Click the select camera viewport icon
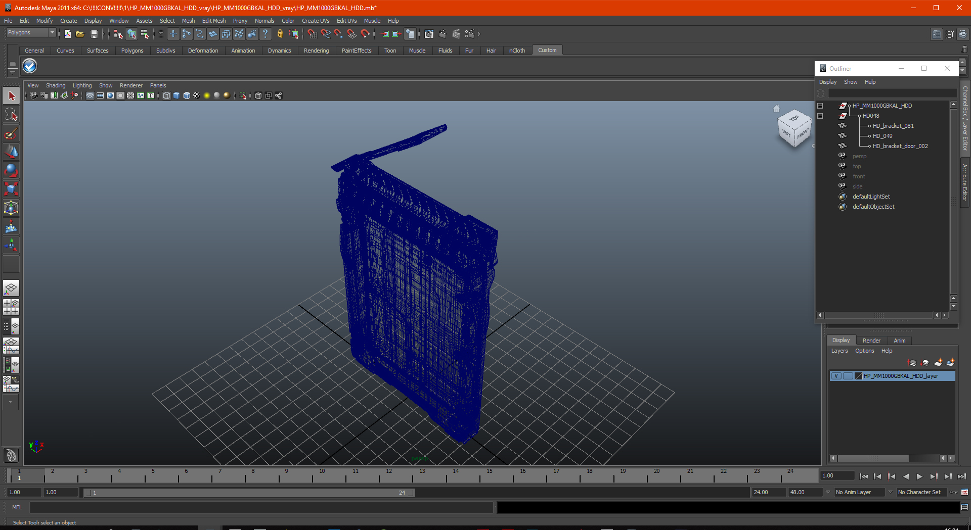 coord(33,95)
